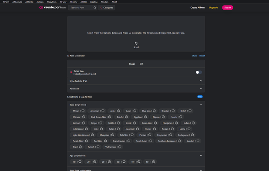Click the info icon beside Persian tag
Image resolution: width=269 pixels, height=171 pixels.
pyautogui.click(x=150, y=135)
